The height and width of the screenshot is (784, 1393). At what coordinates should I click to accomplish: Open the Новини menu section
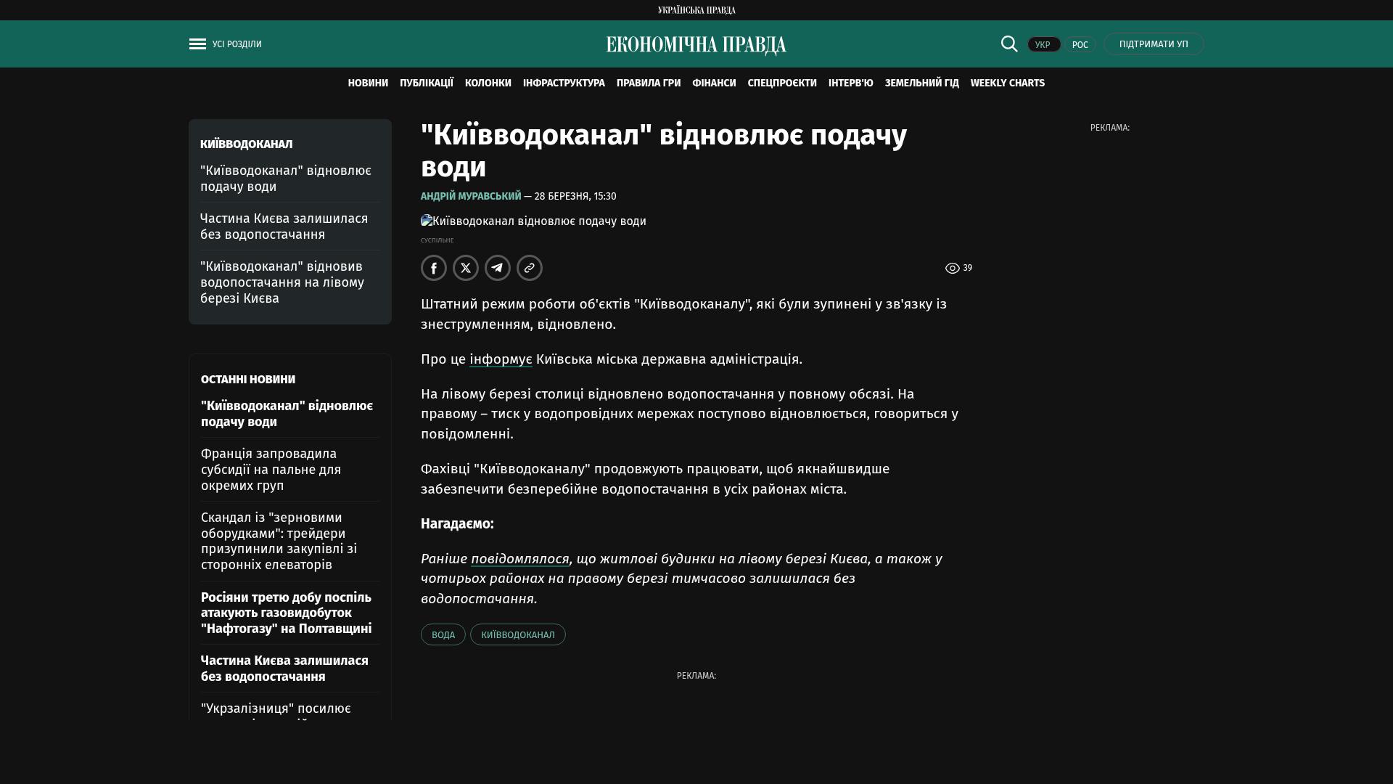368,83
